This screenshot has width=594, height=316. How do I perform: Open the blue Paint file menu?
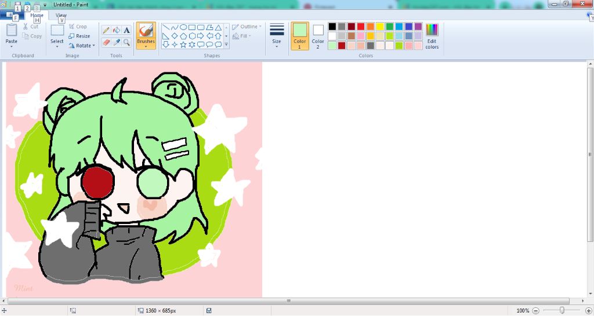point(12,15)
